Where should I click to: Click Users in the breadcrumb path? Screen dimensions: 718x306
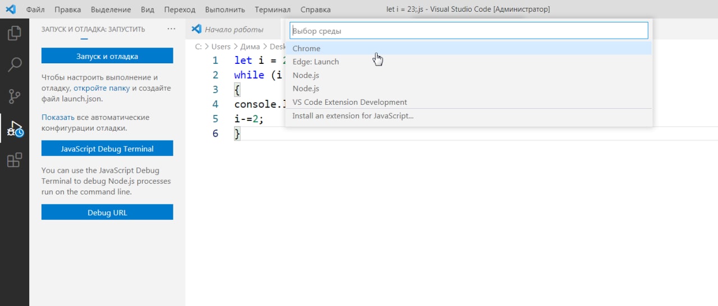click(221, 47)
